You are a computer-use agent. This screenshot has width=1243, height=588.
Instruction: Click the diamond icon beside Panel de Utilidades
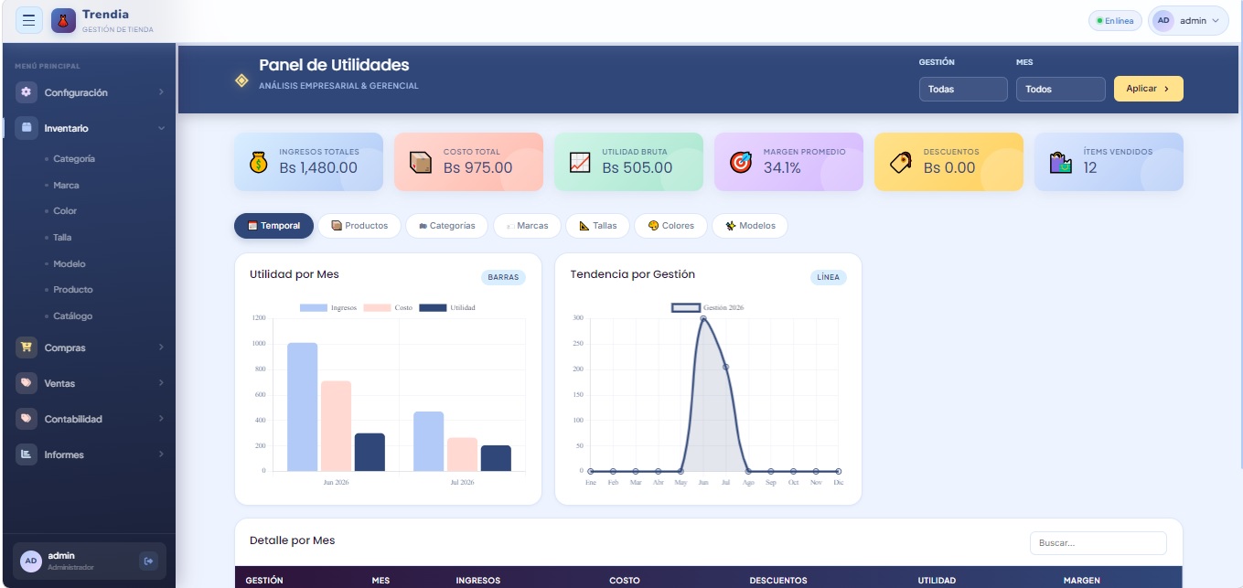pyautogui.click(x=241, y=80)
